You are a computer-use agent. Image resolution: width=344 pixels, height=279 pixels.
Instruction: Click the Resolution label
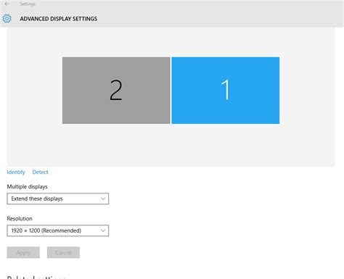click(20, 219)
